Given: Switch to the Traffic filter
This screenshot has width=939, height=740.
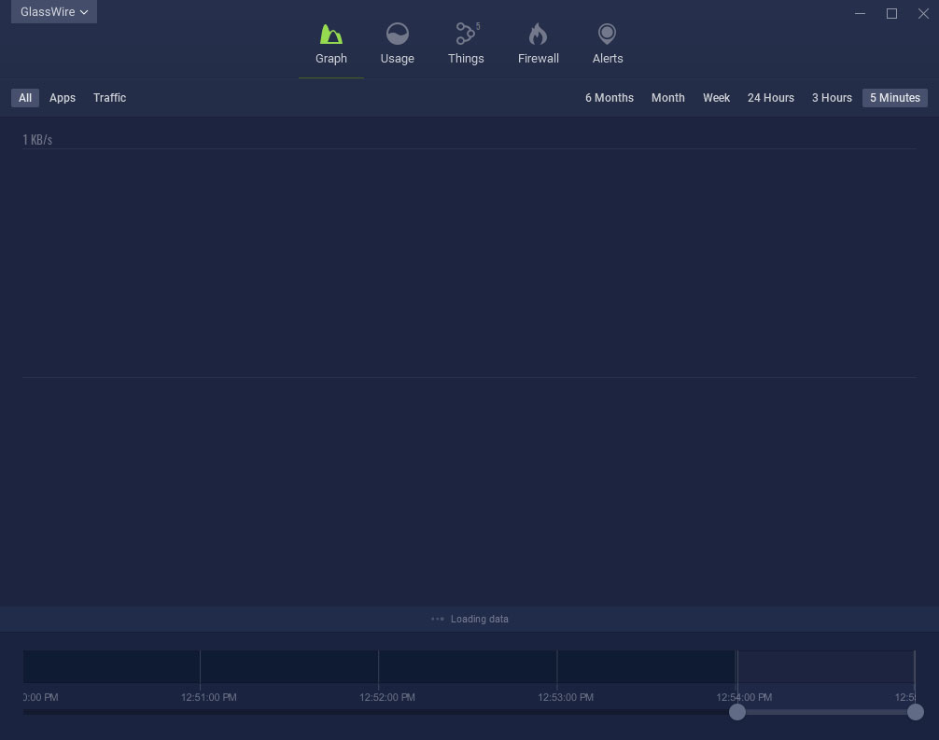Looking at the screenshot, I should point(109,98).
